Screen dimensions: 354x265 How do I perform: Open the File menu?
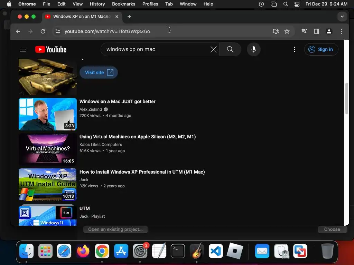(x=47, y=4)
